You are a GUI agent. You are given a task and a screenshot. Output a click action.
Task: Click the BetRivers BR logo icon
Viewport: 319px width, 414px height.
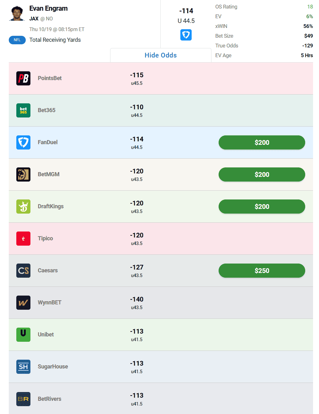(23, 399)
